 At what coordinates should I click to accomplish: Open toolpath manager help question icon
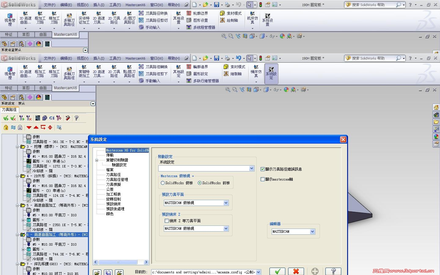pyautogui.click(x=76, y=118)
